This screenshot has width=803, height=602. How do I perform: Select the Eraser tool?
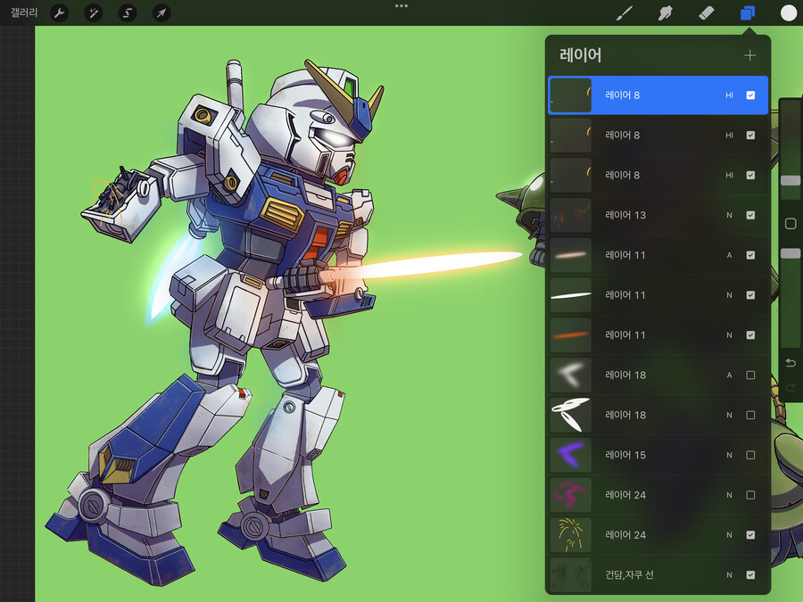tap(707, 12)
